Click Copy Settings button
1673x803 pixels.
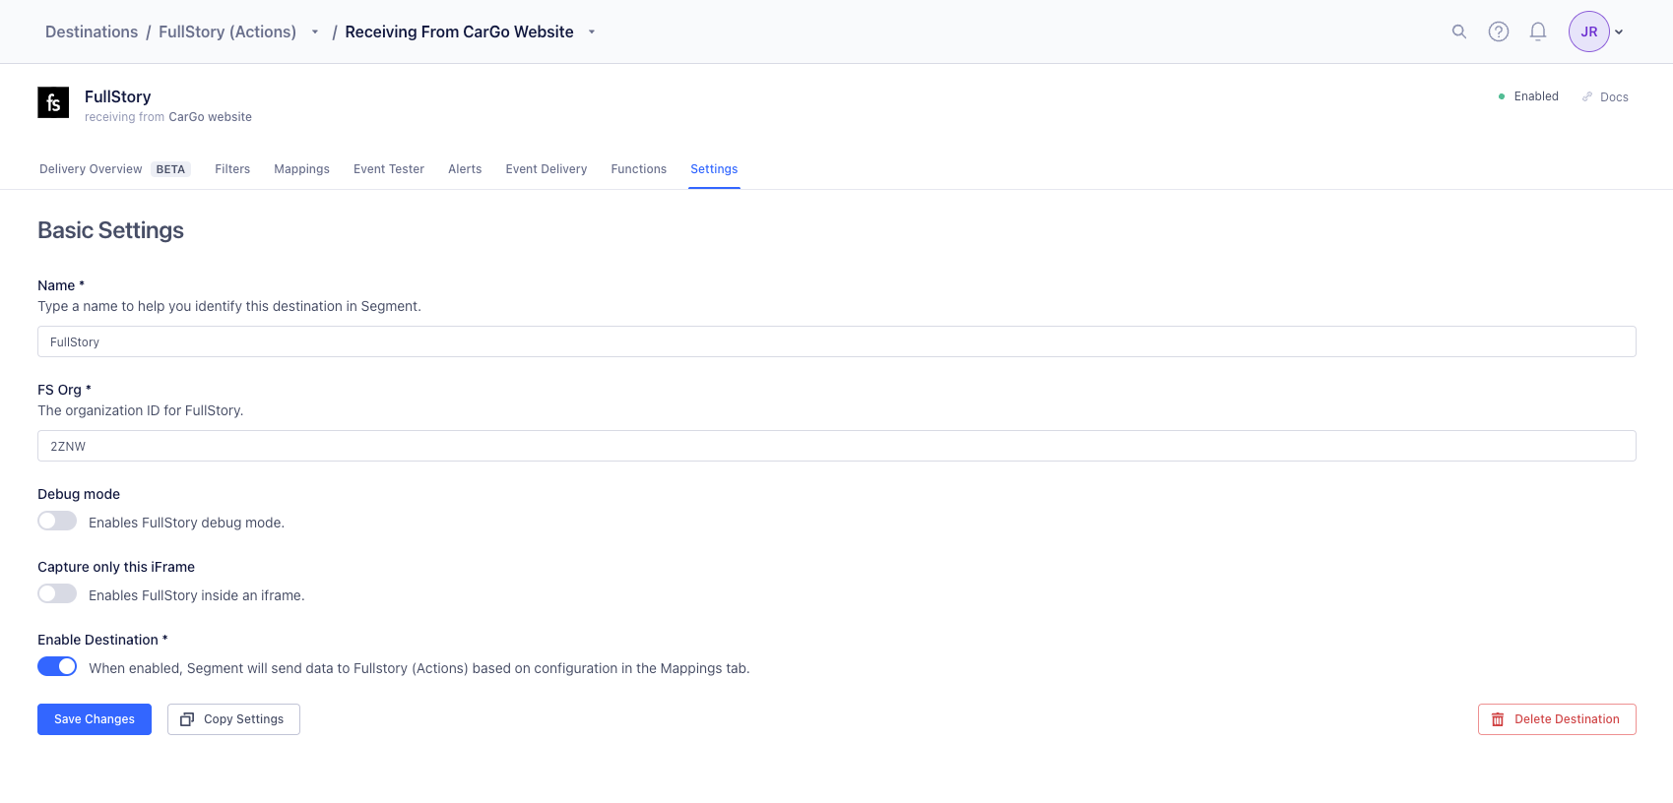[233, 719]
